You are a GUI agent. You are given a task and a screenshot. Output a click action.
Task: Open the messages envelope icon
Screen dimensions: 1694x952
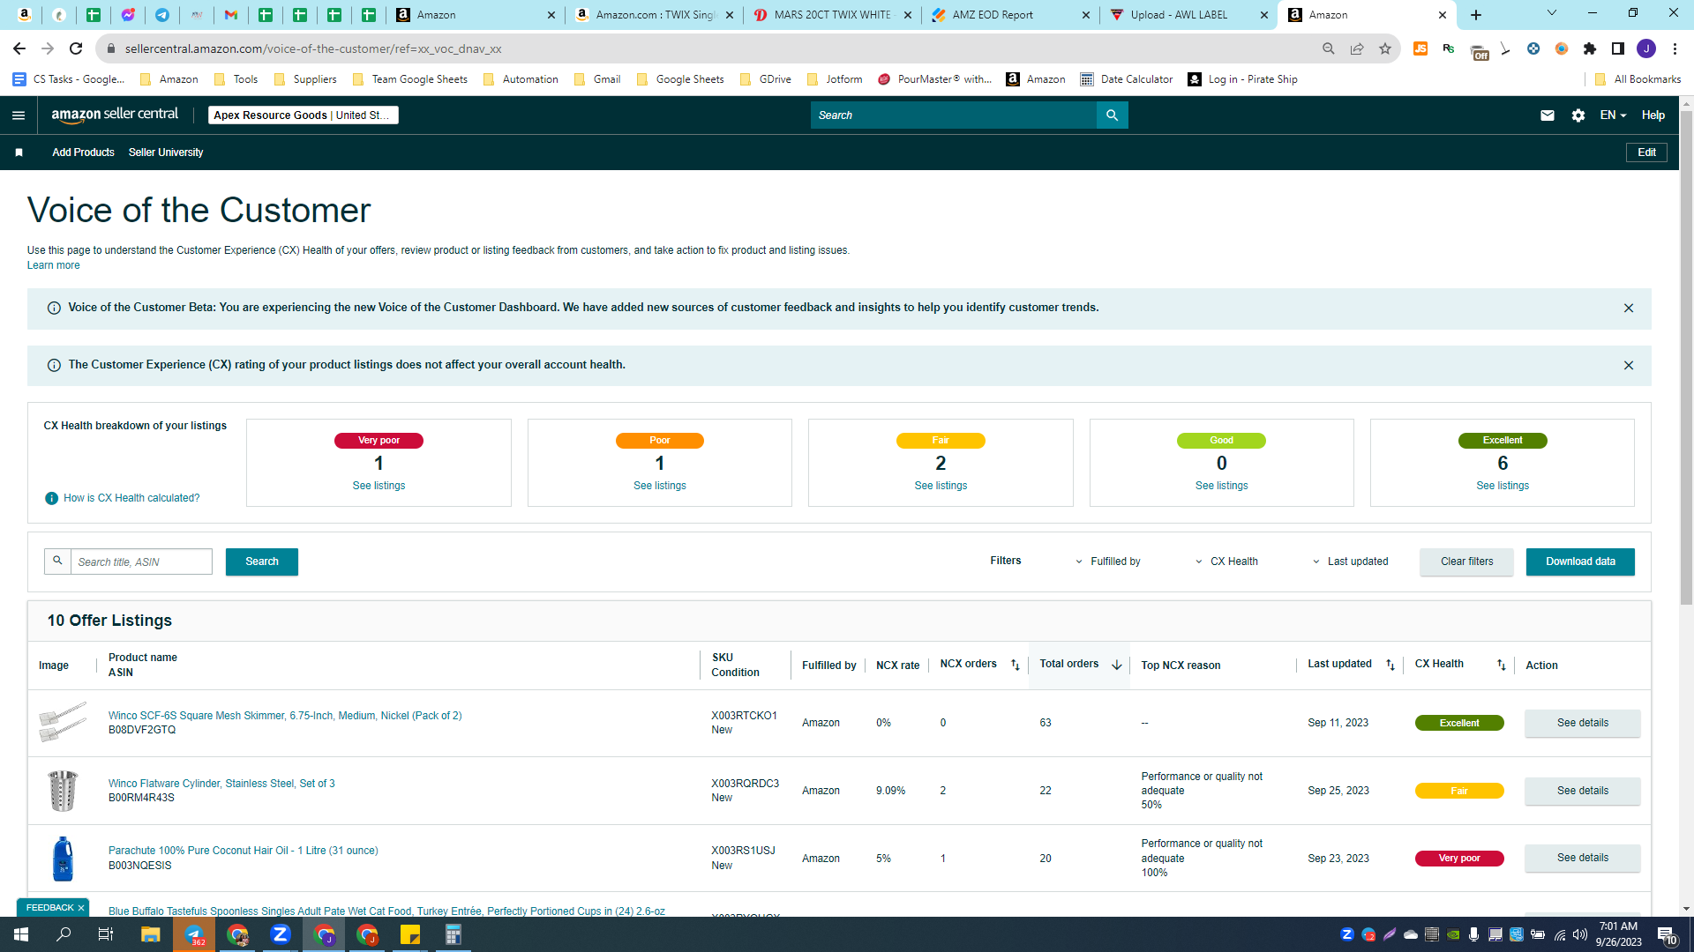coord(1548,115)
